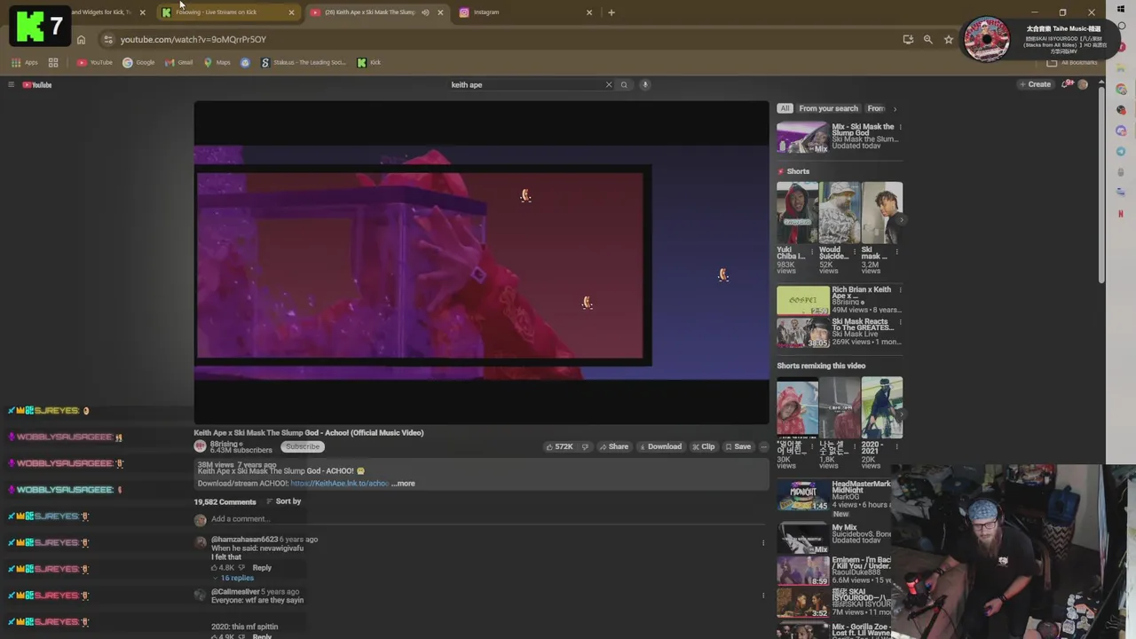1136x639 pixels.
Task: Download the video
Action: click(659, 446)
